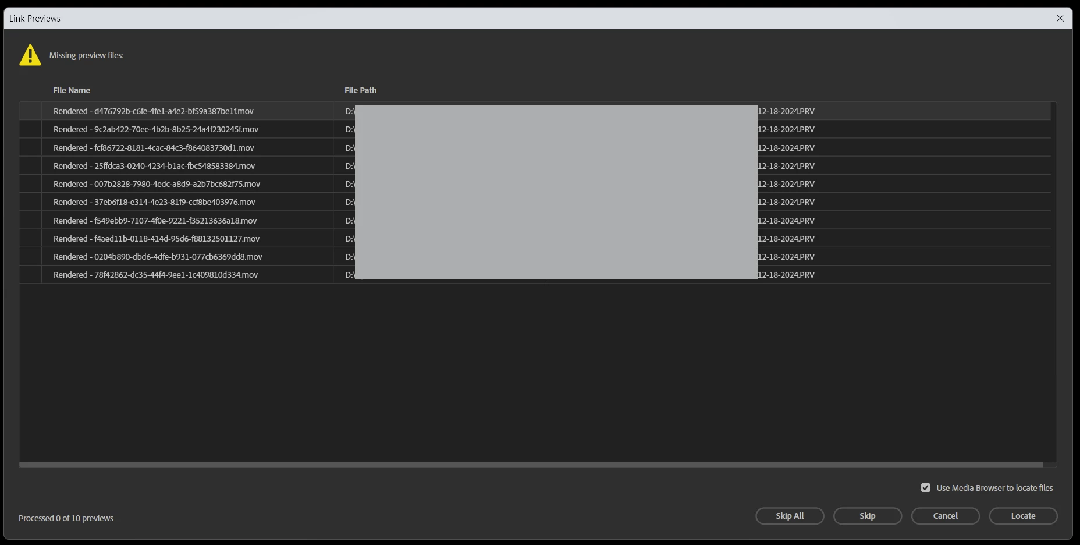Select row Rendered - d476792b-c6fe-4fe1-a4e2-bf59a387be1f.mov

[535, 111]
